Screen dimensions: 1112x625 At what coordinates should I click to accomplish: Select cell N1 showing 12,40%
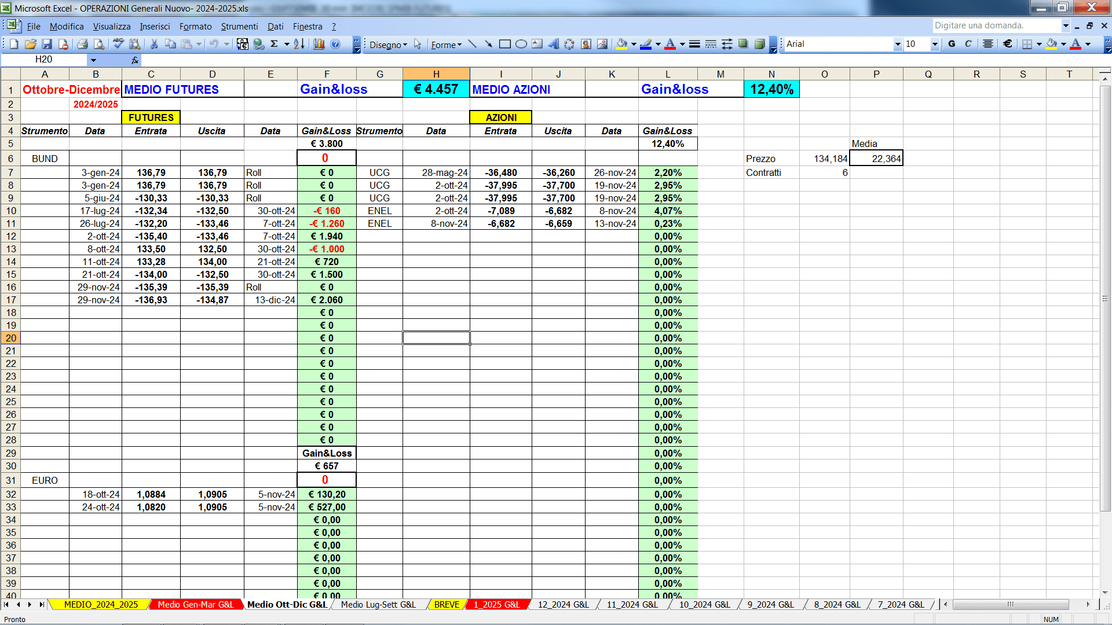click(771, 89)
